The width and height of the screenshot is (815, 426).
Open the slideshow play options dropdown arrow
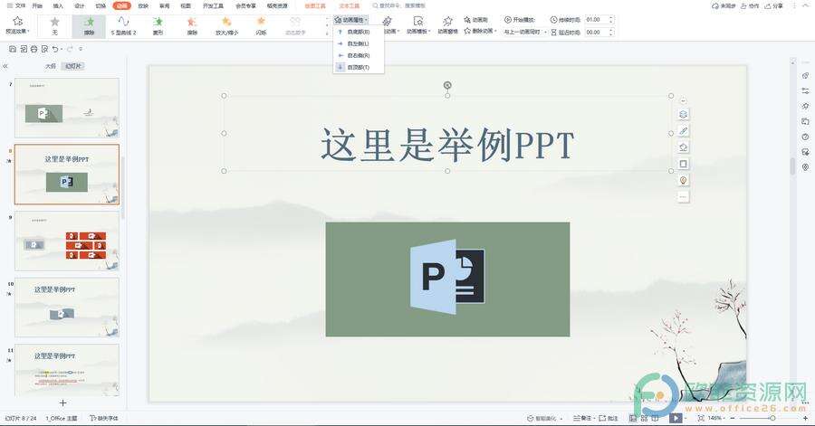point(686,418)
